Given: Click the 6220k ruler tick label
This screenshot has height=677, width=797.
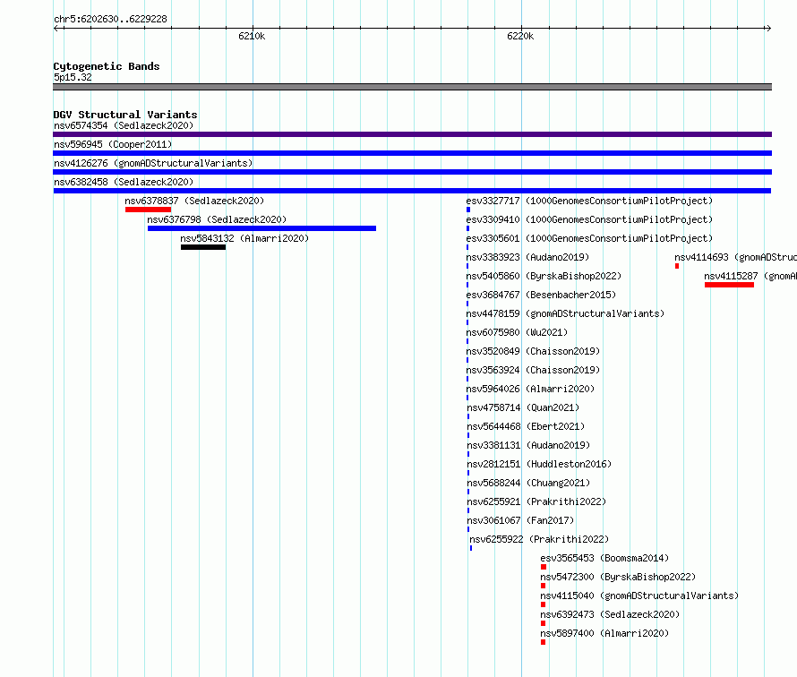Looking at the screenshot, I should click(520, 36).
